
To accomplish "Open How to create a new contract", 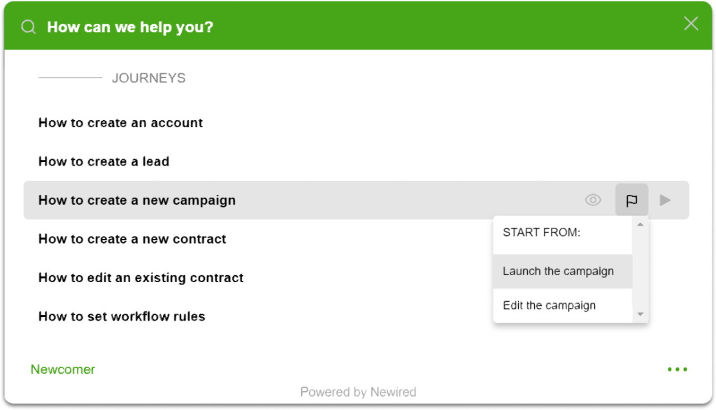I will point(132,239).
